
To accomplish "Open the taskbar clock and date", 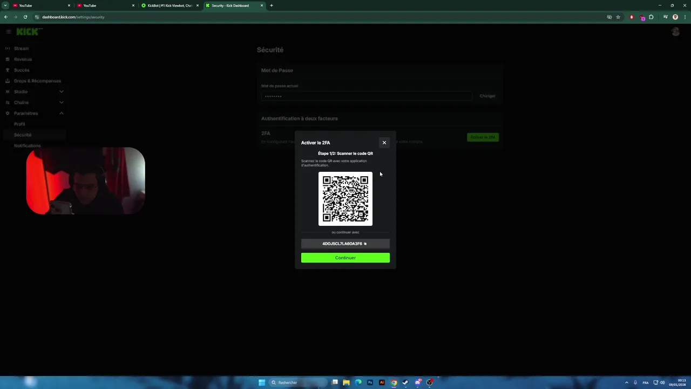I will 679,383.
